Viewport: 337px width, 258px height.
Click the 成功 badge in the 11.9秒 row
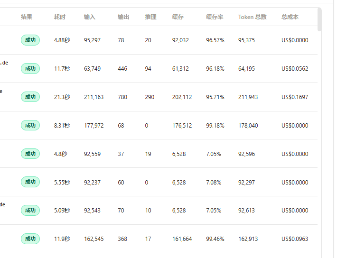click(30, 239)
